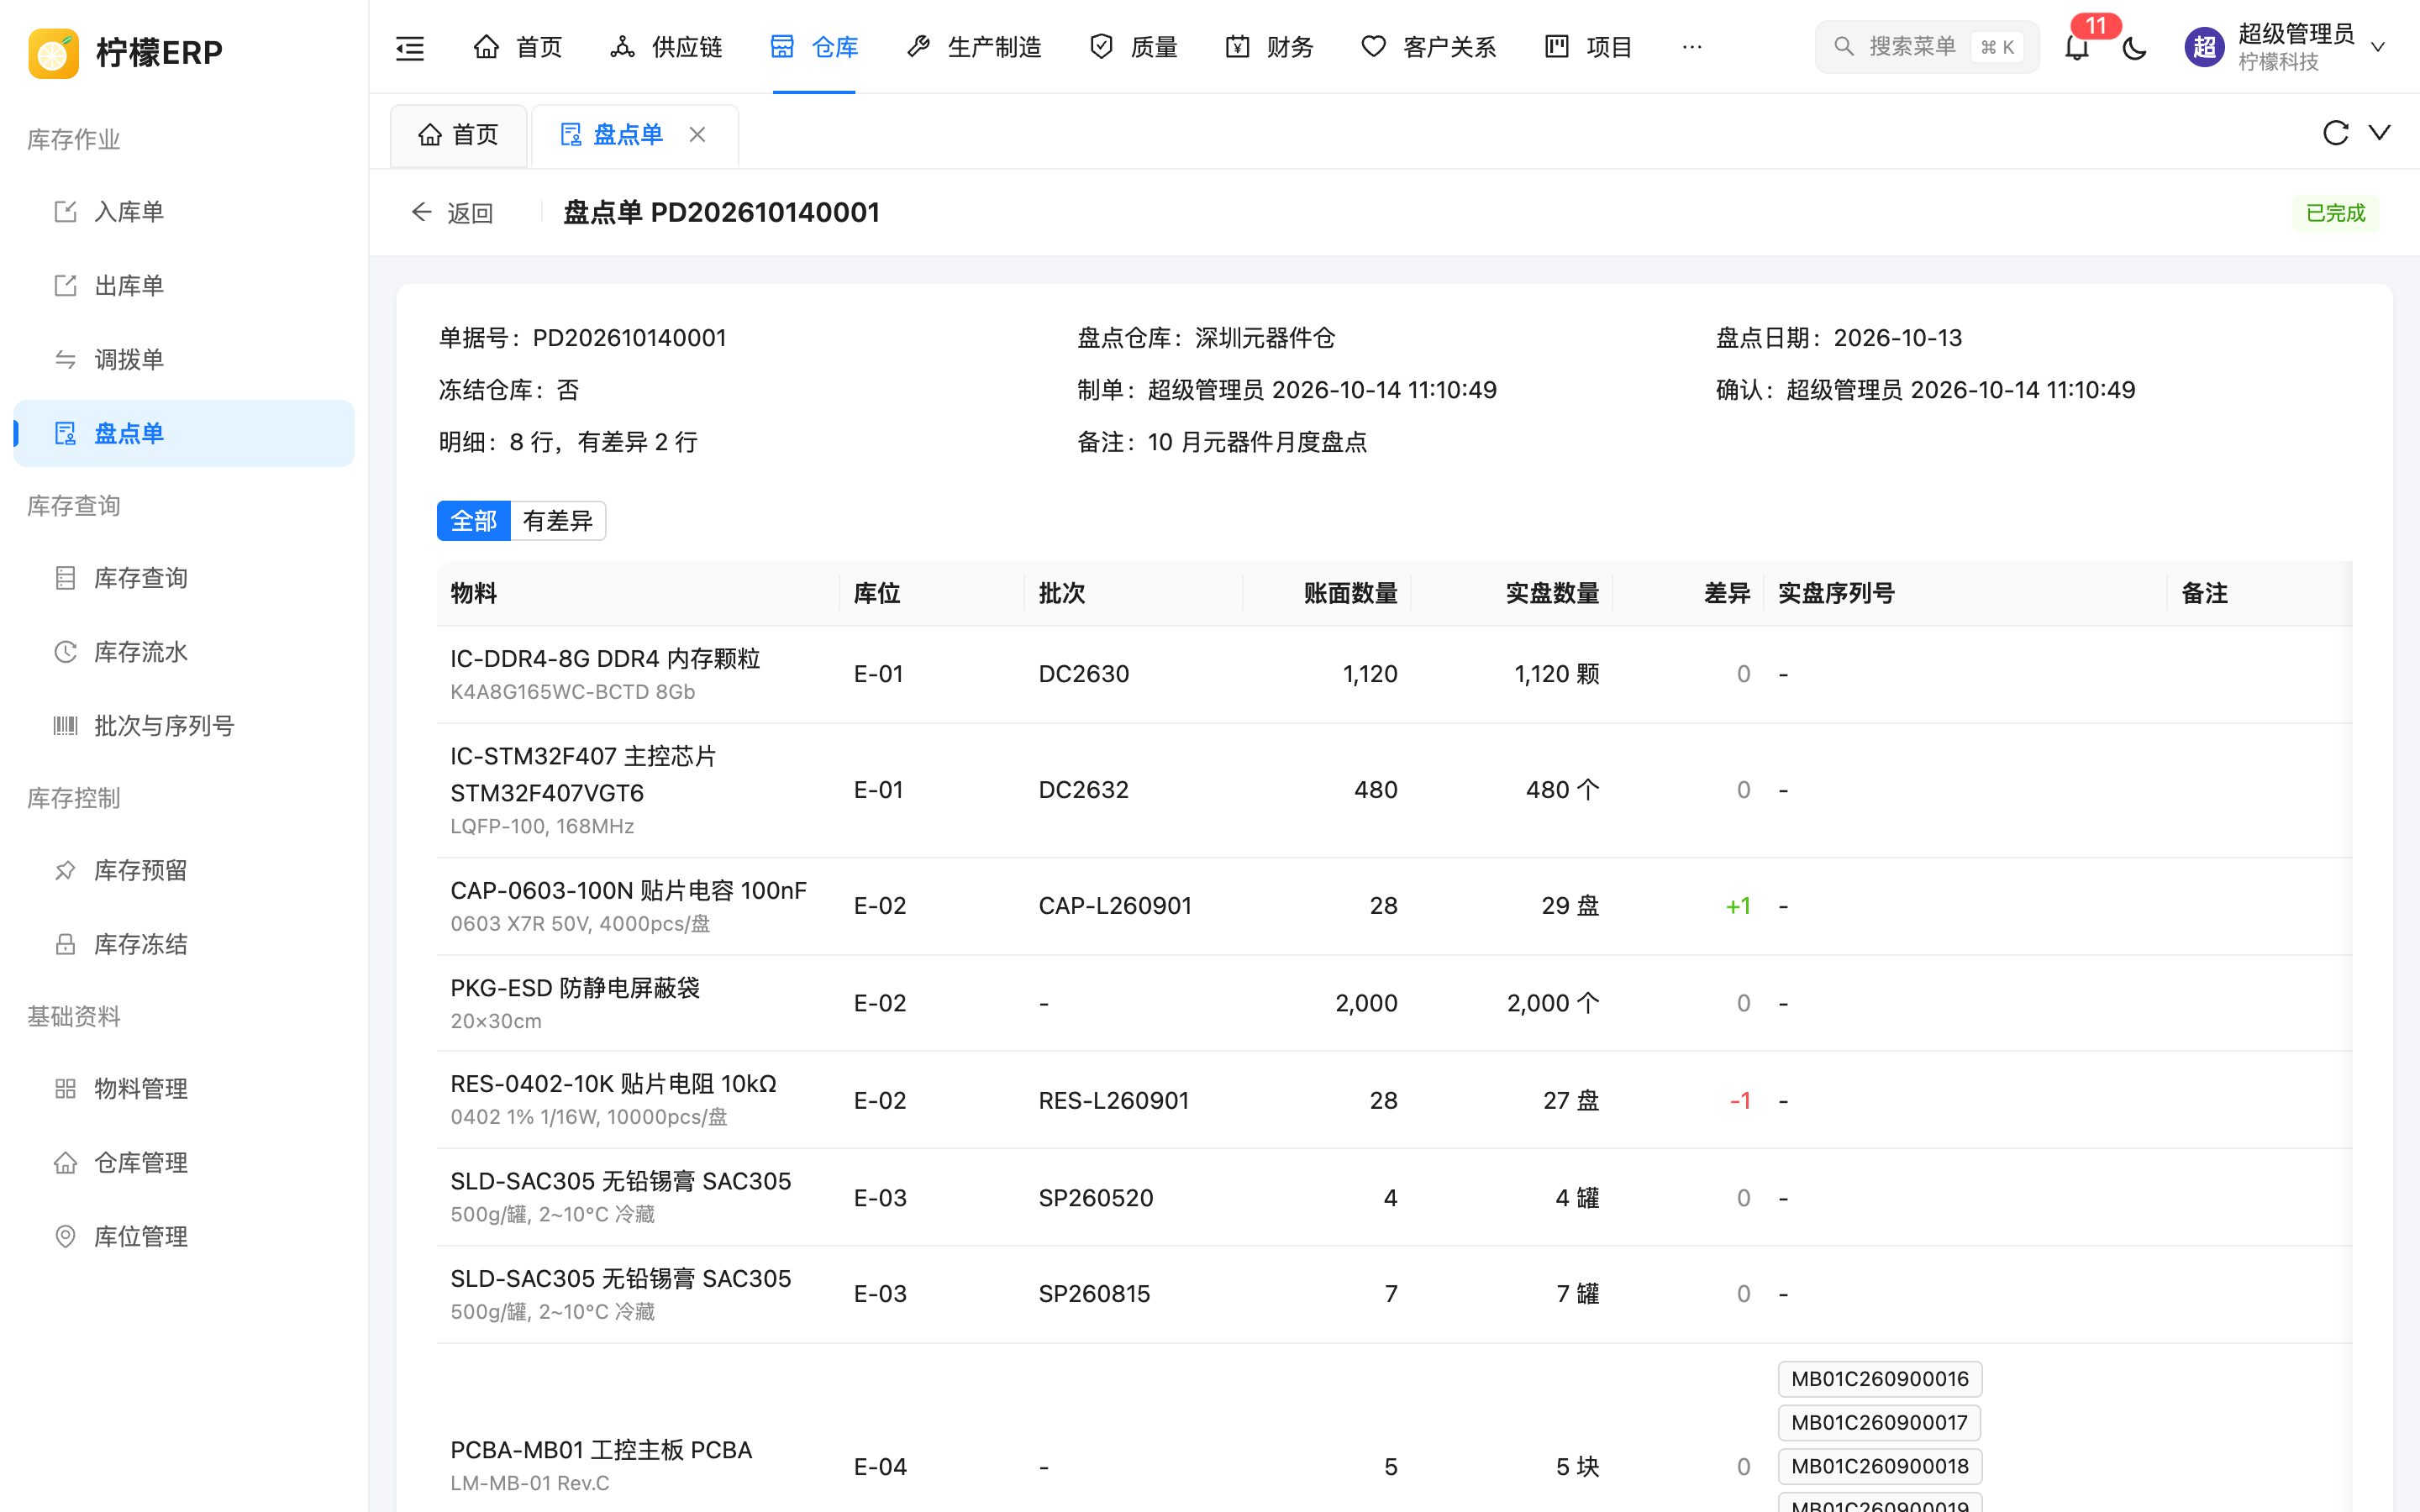Click 返回 back button
The width and height of the screenshot is (2420, 1512).
[452, 213]
